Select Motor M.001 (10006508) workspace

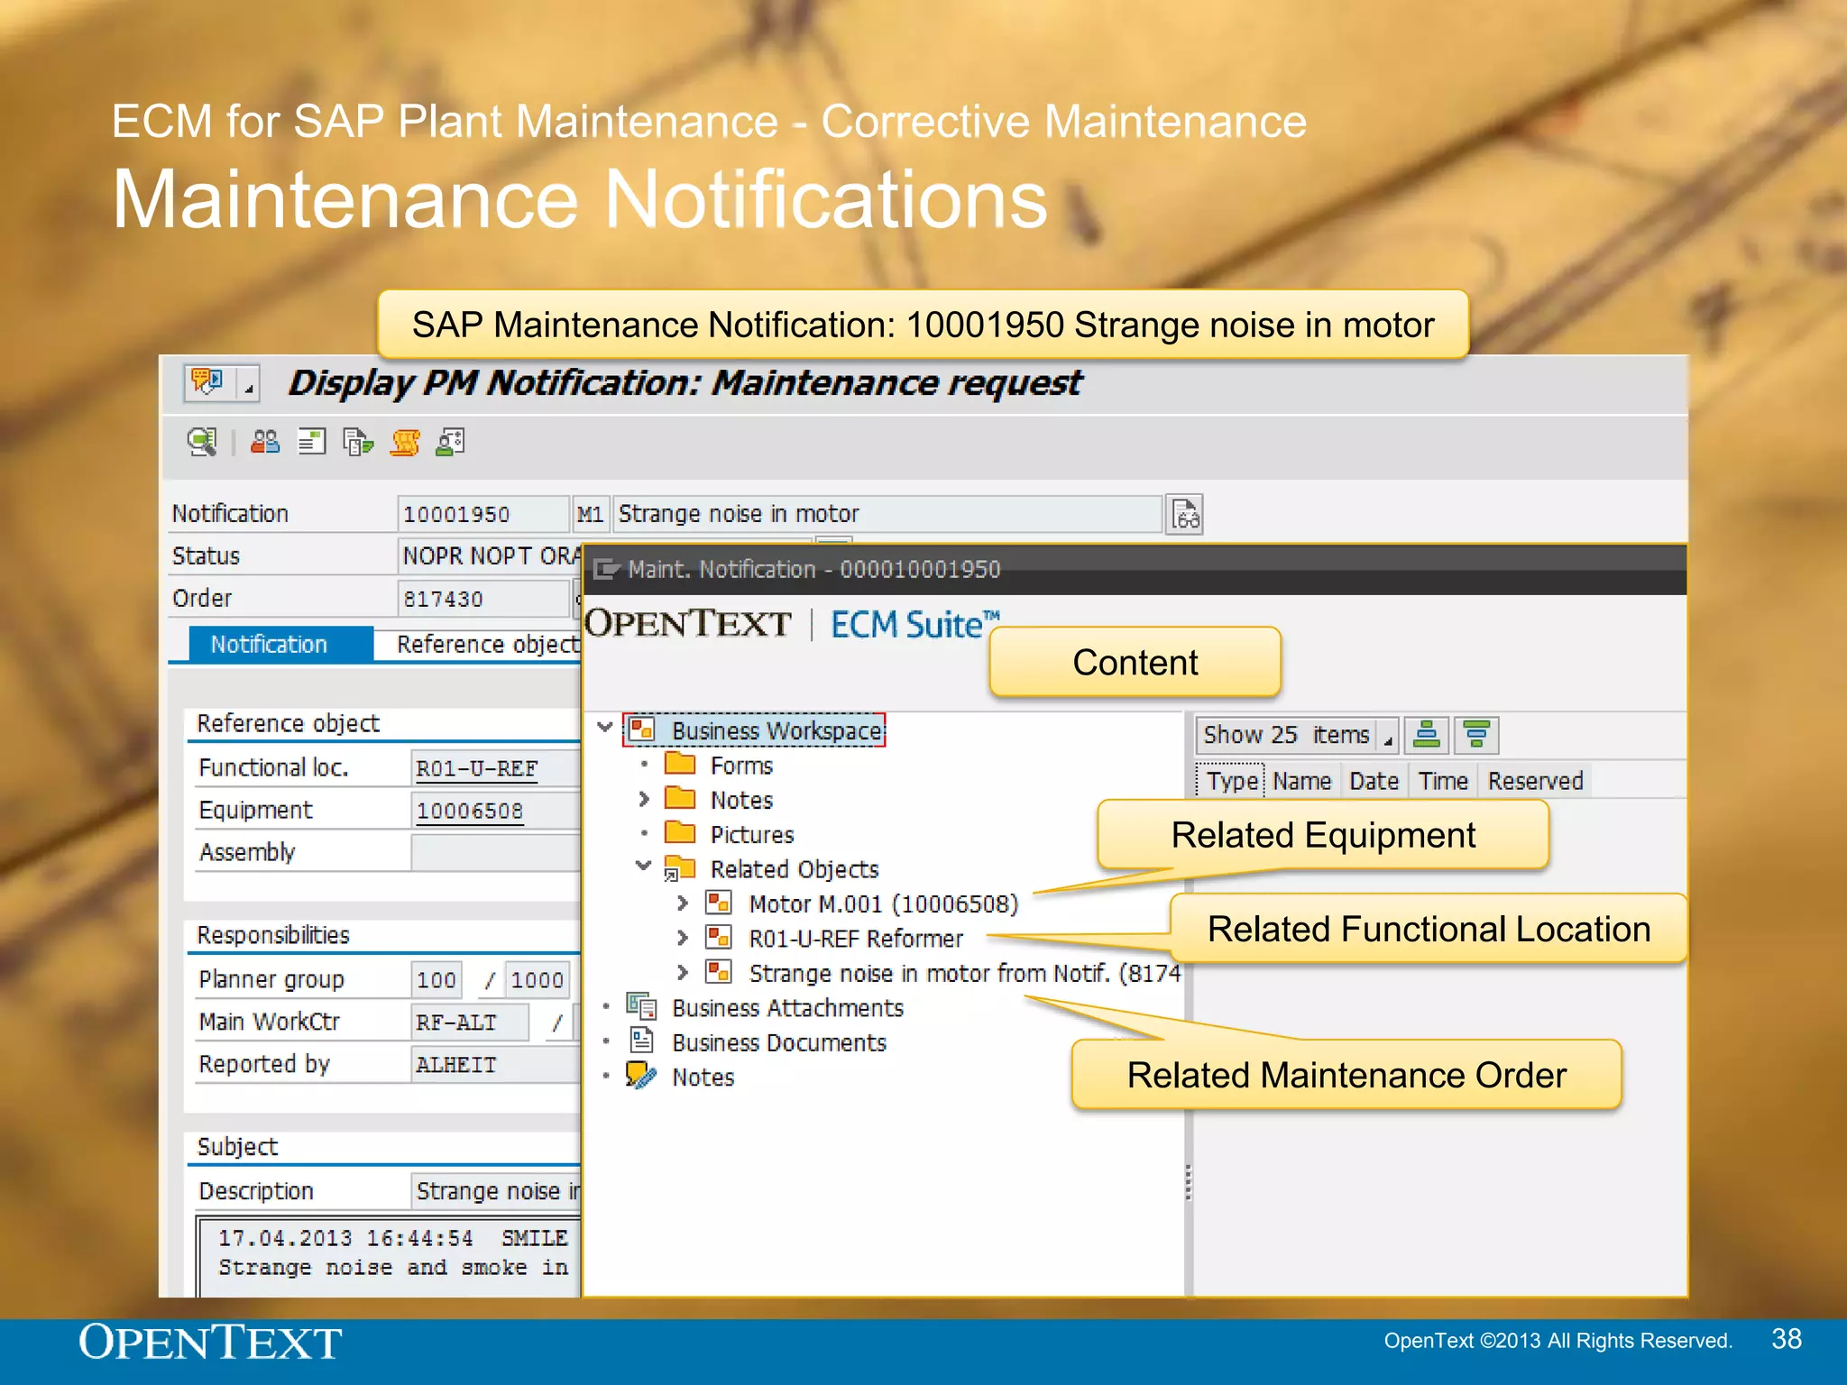tap(884, 903)
